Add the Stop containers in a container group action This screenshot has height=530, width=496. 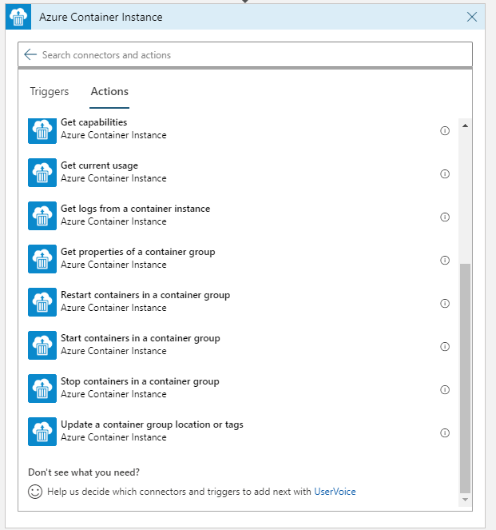140,382
